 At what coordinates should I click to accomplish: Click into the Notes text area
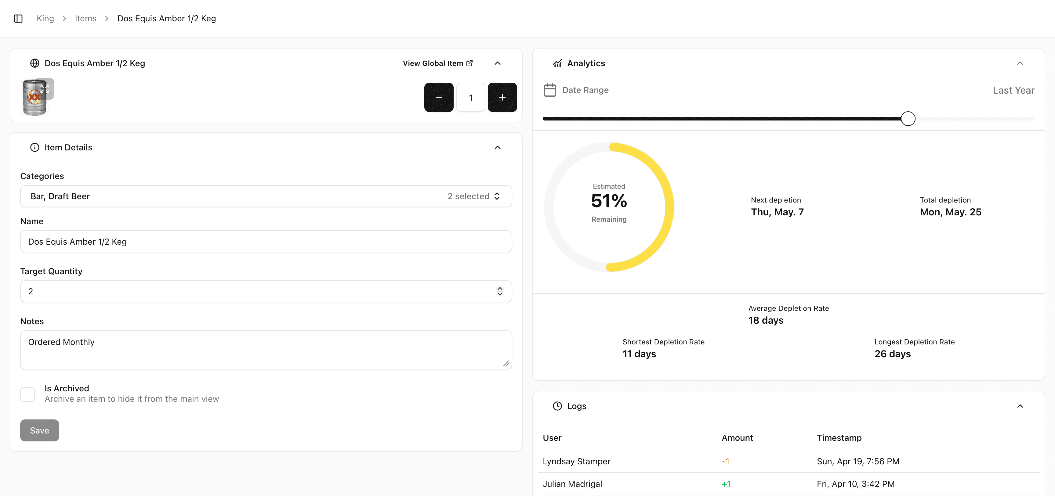point(266,350)
